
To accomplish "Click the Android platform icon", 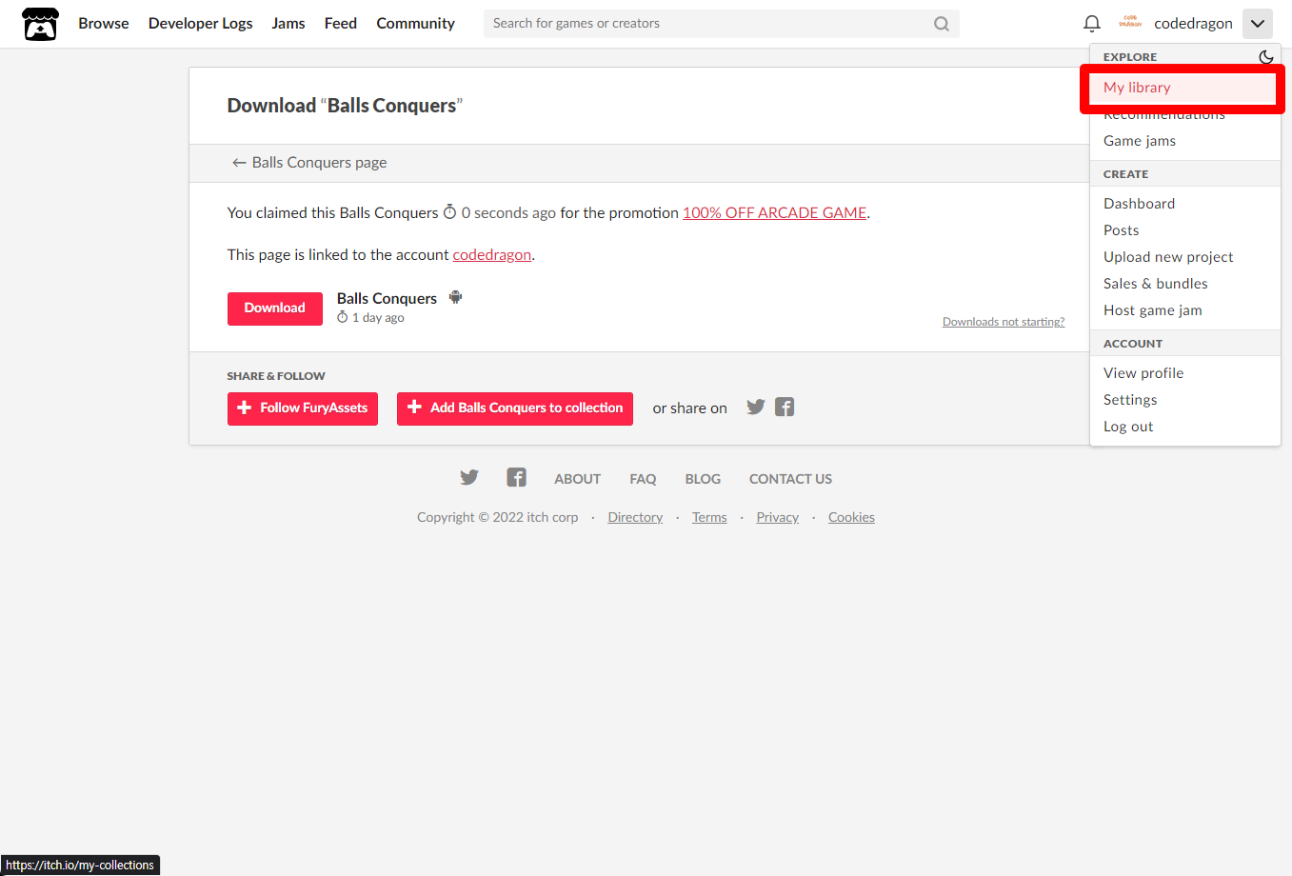I will pos(456,297).
